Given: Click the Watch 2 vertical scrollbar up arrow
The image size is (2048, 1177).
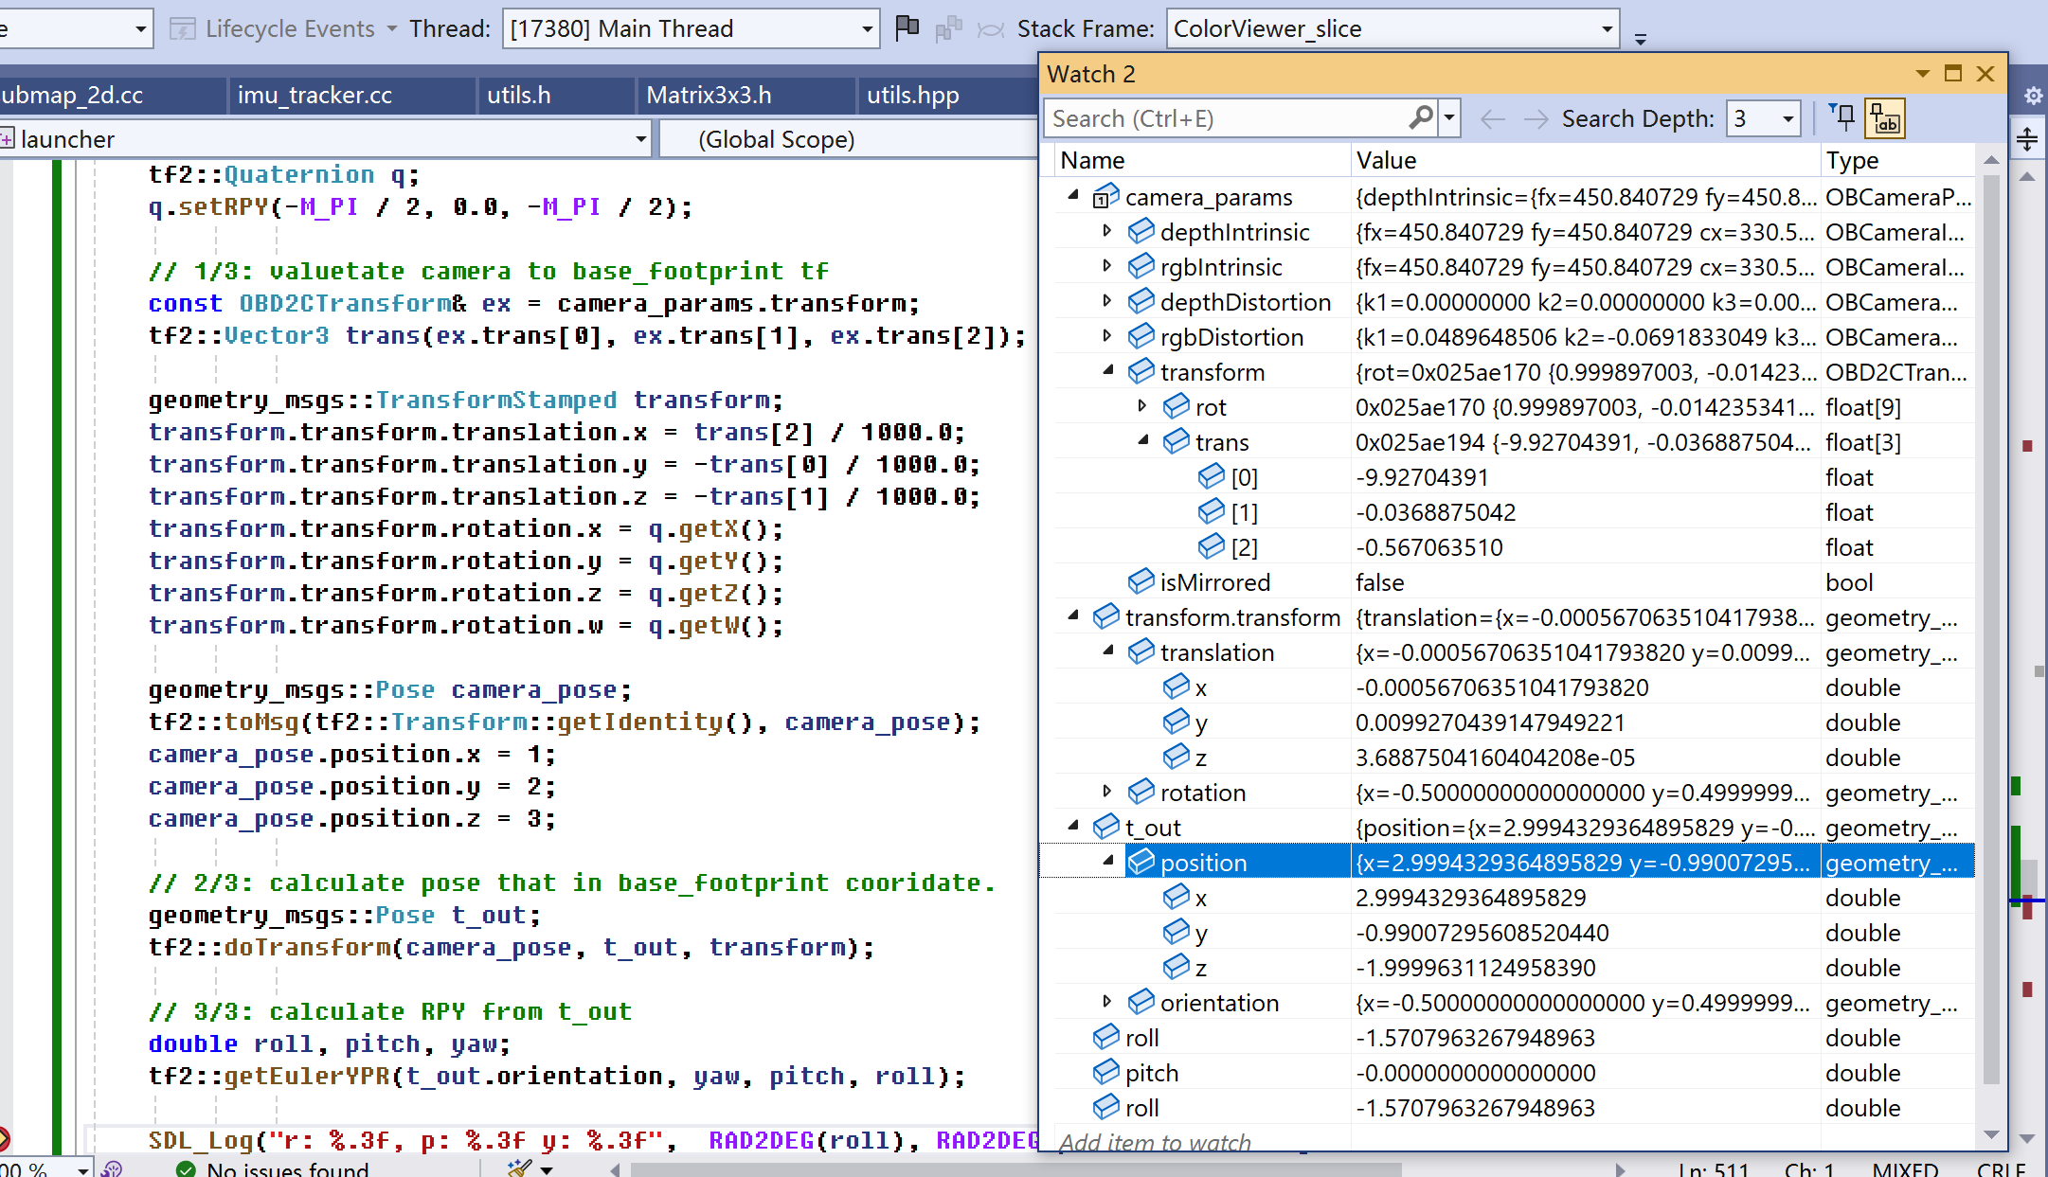Looking at the screenshot, I should point(1990,160).
